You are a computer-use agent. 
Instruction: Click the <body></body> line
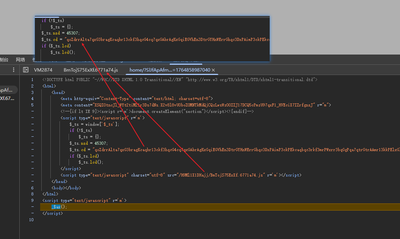coord(66,188)
